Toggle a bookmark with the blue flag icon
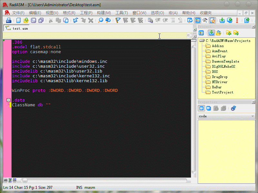 coord(118,20)
